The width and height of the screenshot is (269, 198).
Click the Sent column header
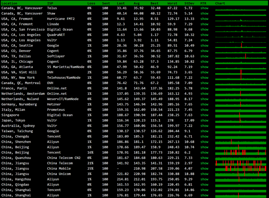[x=106, y=3]
